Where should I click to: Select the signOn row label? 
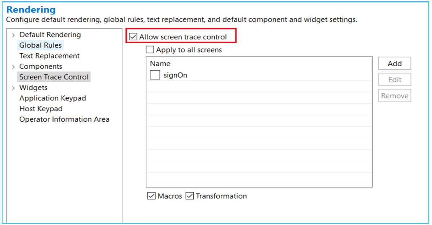(175, 75)
